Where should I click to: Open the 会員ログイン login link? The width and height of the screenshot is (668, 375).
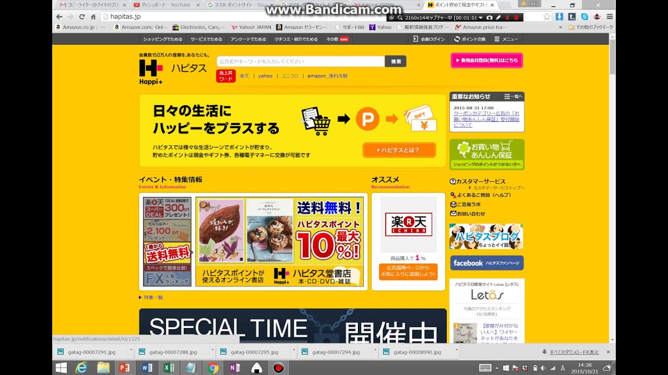tap(428, 39)
